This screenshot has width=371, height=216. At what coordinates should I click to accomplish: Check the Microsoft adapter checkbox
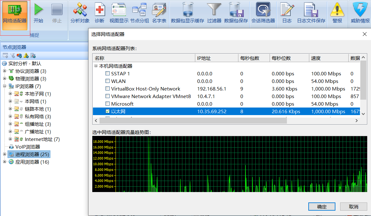(x=107, y=104)
